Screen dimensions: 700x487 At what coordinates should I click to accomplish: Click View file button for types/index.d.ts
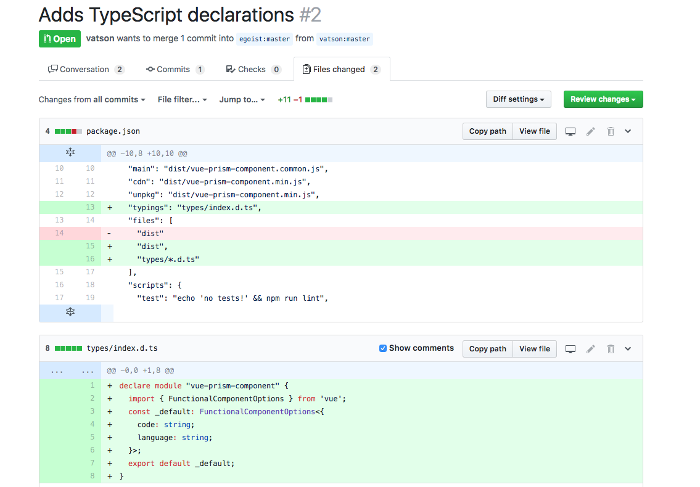534,349
